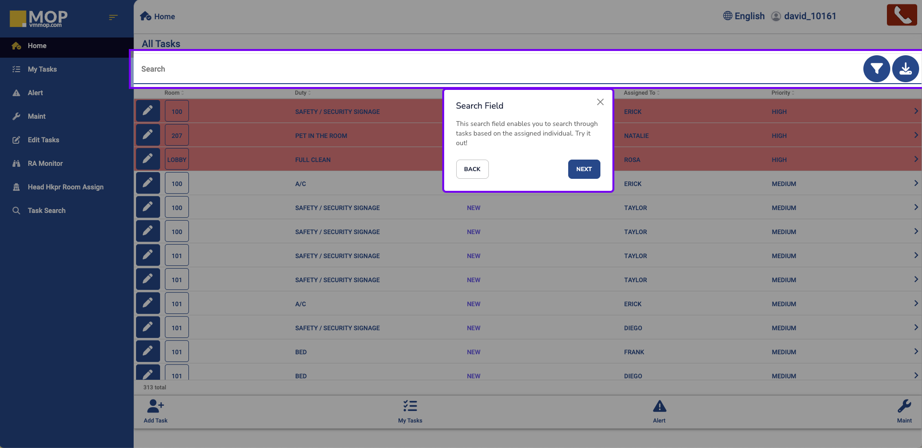922x448 pixels.
Task: Open RA Monitor from sidebar
Action: (x=45, y=163)
